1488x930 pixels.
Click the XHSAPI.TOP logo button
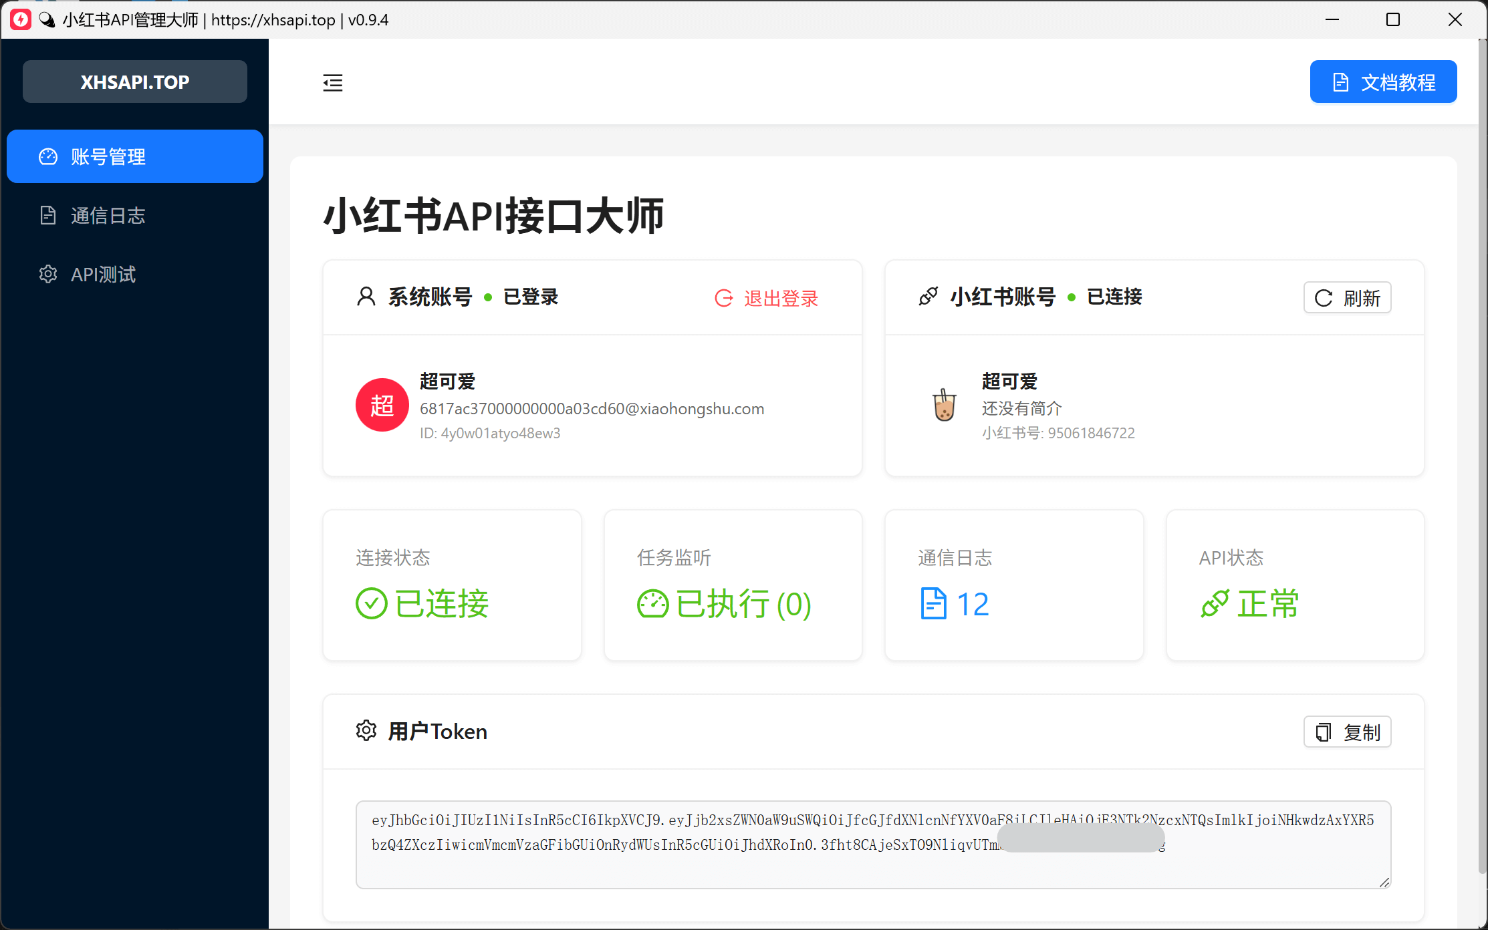tap(135, 82)
